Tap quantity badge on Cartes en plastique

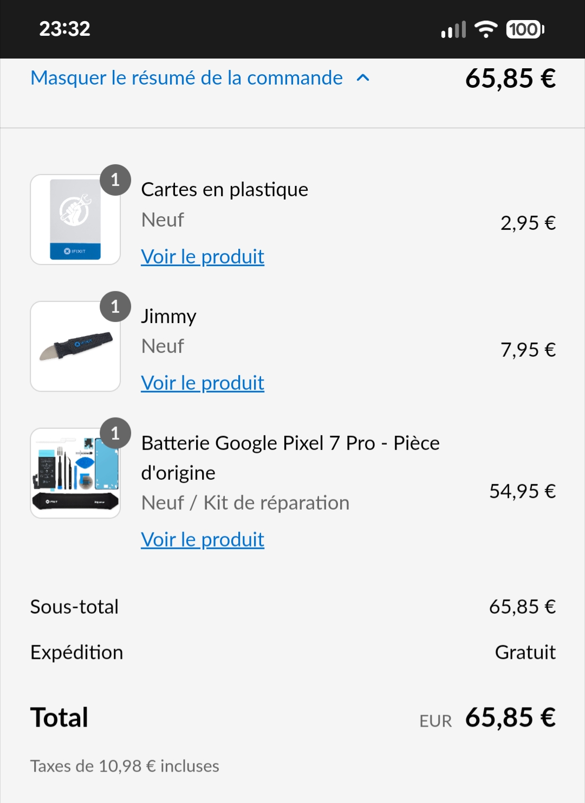115,179
